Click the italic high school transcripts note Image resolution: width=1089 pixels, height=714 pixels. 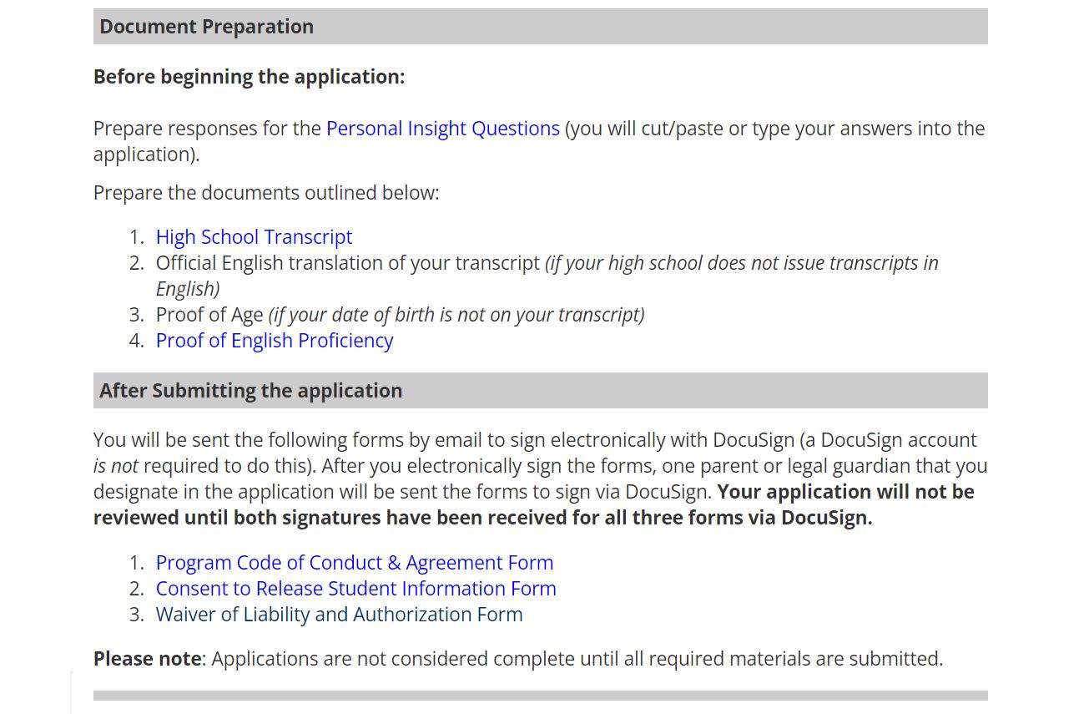[547, 276]
